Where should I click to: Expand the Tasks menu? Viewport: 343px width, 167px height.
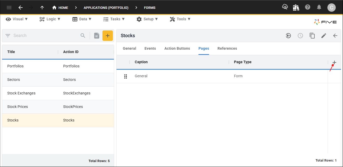click(x=114, y=19)
